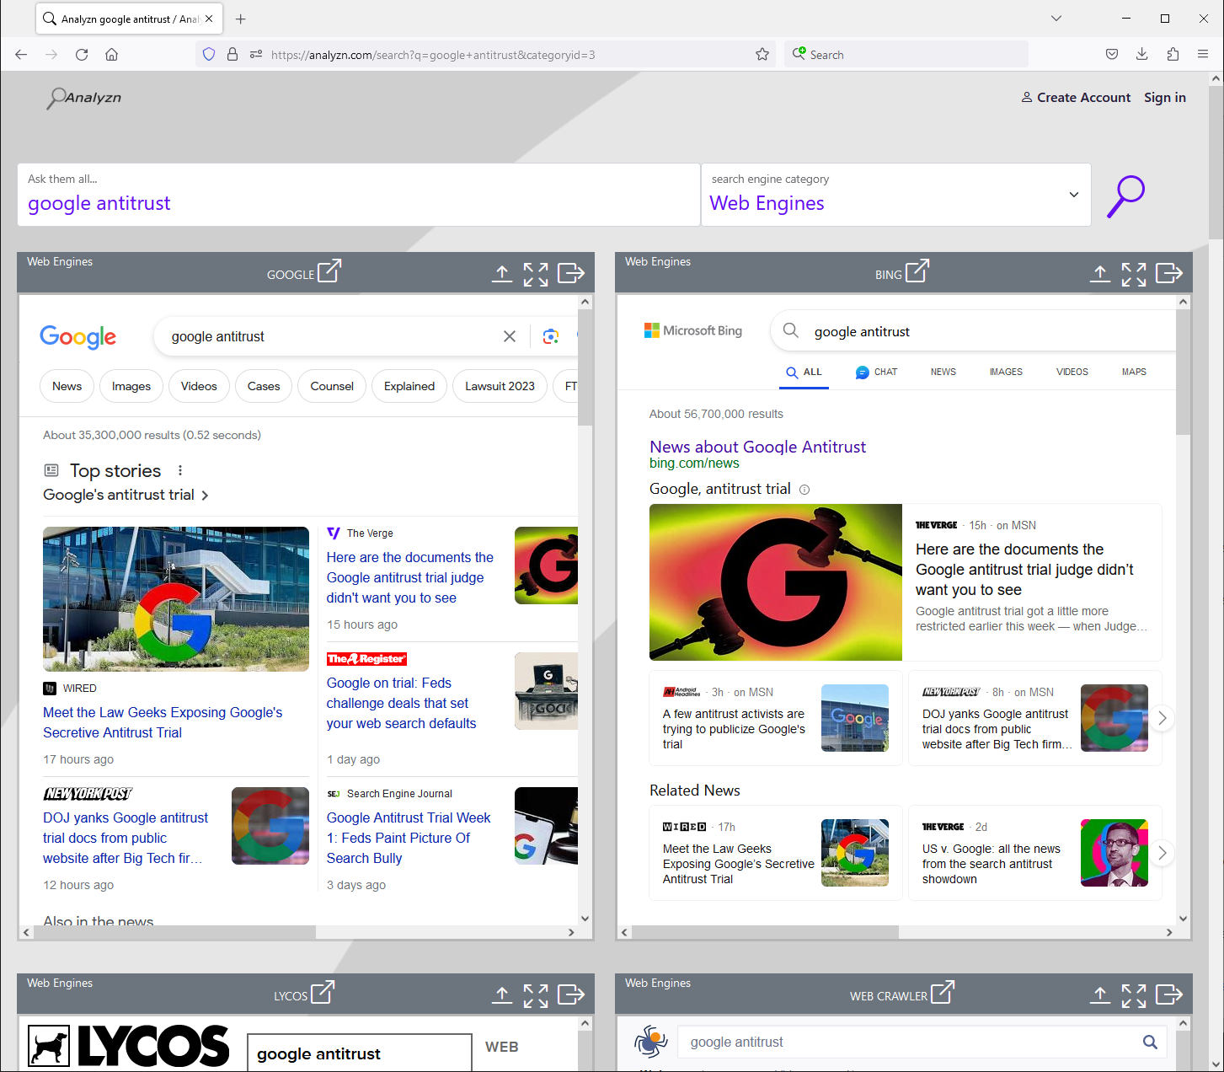Click Bing panel vertical scrollbar
Screen dimensions: 1224x1072
click(x=1183, y=372)
